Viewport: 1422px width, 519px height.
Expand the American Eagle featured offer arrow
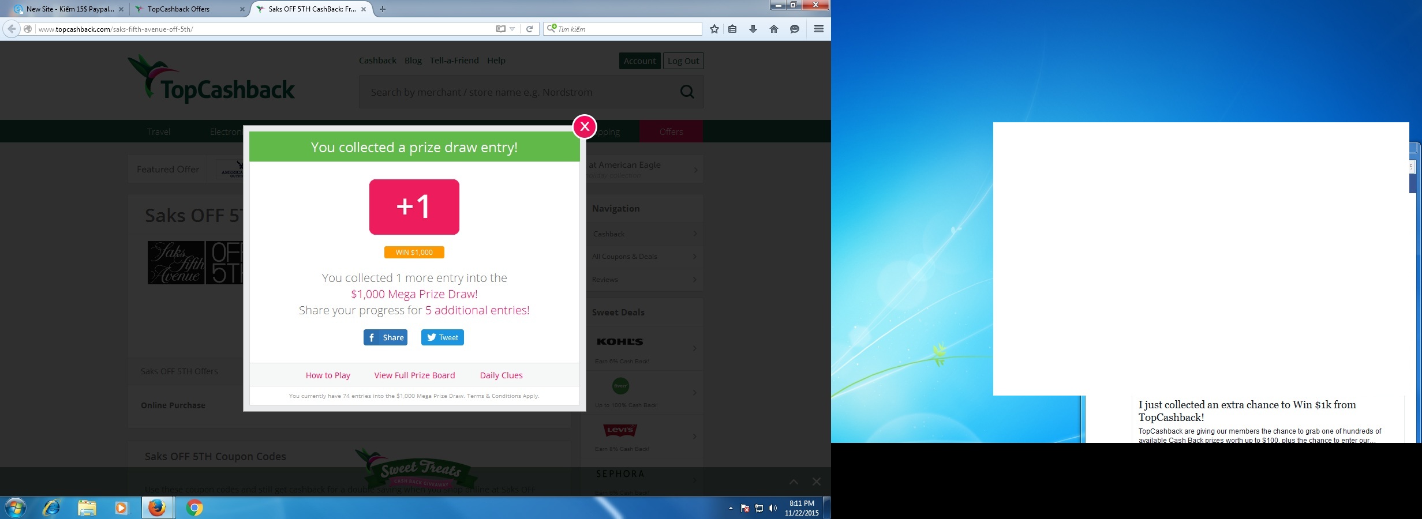coord(696,170)
